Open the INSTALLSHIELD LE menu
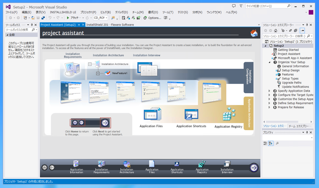Image resolution: width=319 pixels, height=188 pixels. 63,12
